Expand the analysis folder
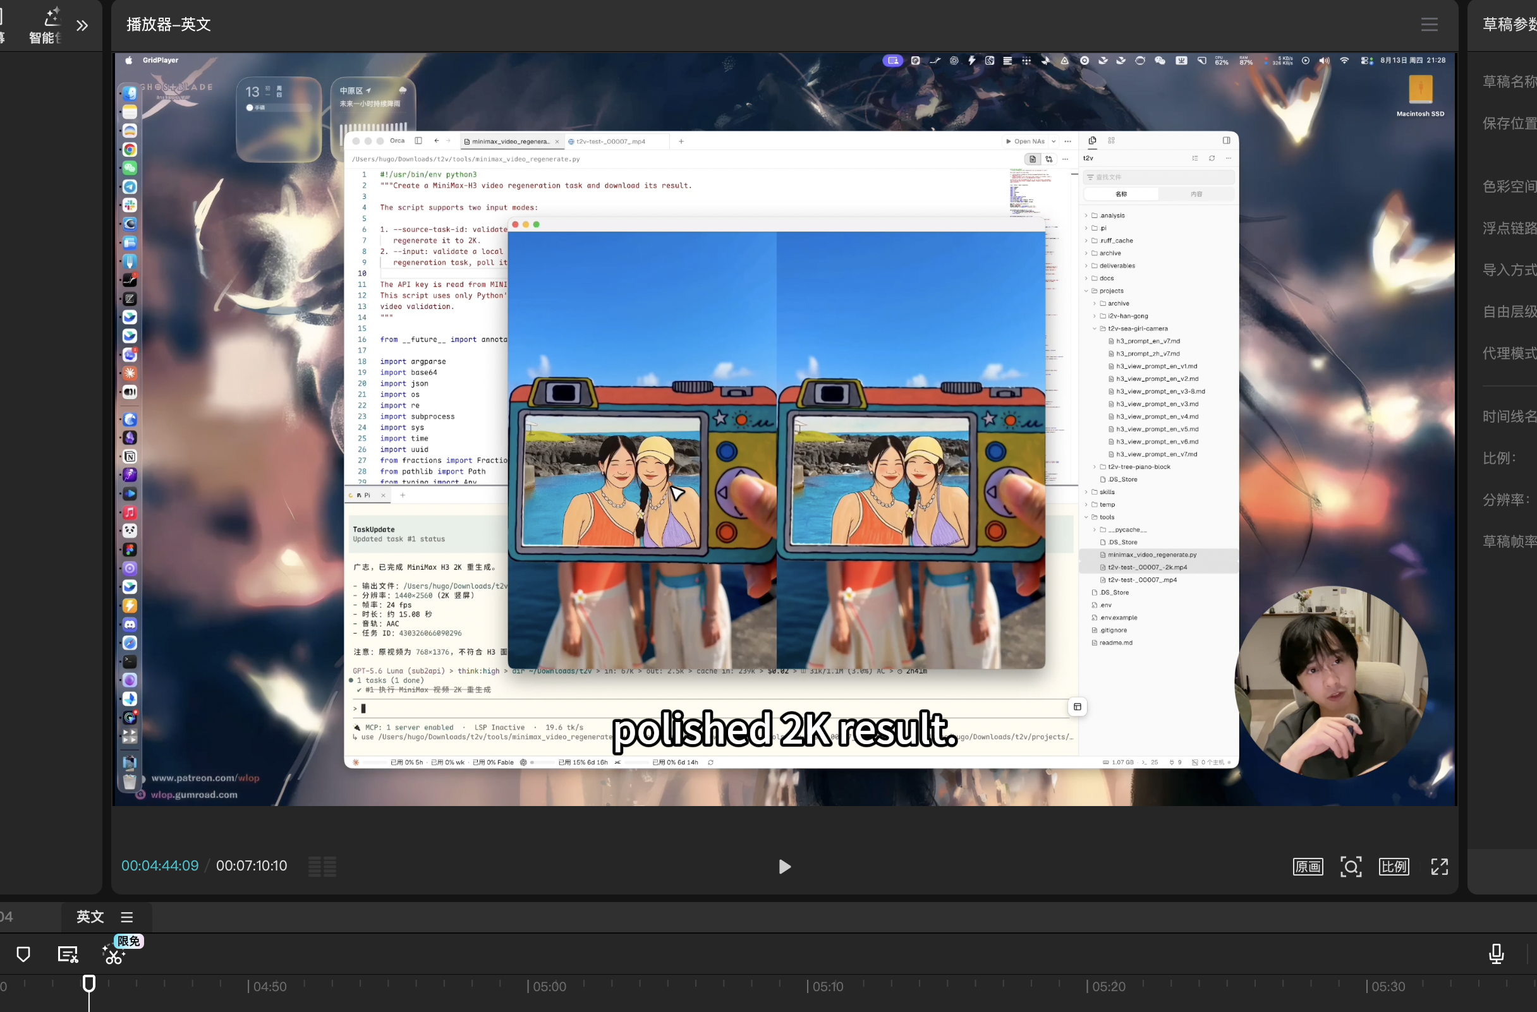This screenshot has width=1537, height=1012. tap(1112, 215)
